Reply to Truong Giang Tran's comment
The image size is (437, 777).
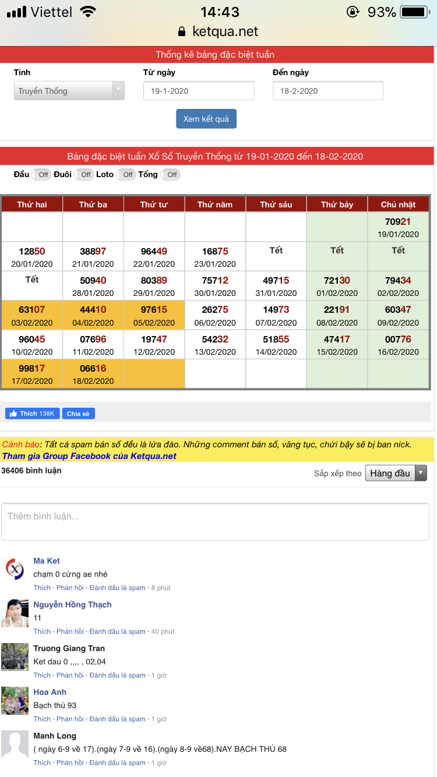tap(70, 675)
